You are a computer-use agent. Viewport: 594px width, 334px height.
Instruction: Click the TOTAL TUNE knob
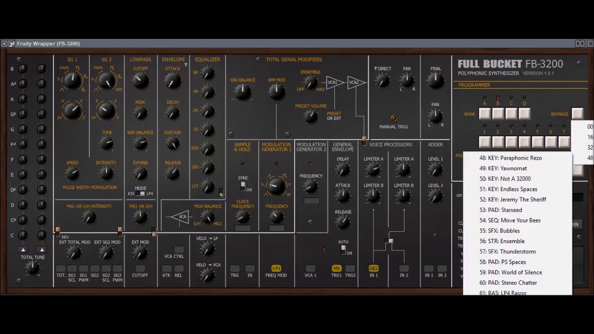tap(32, 267)
